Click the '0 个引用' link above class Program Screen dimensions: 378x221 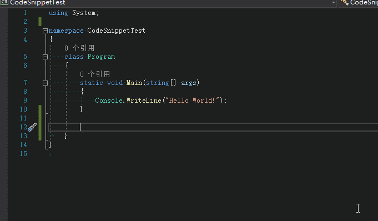(x=79, y=48)
